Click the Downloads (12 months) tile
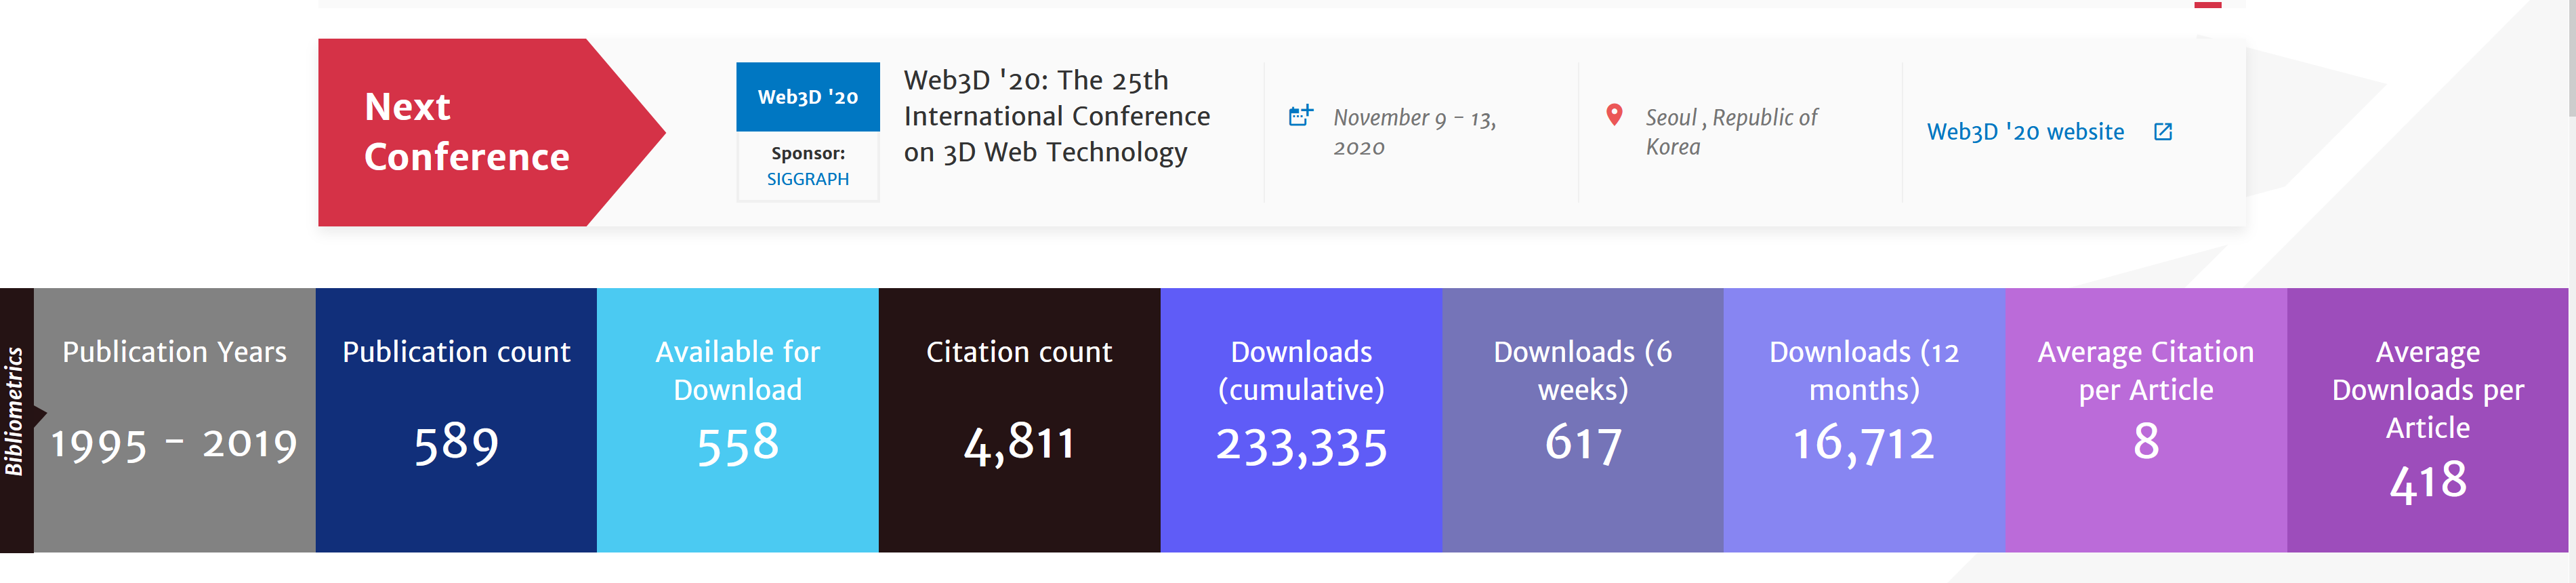 tap(1864, 420)
